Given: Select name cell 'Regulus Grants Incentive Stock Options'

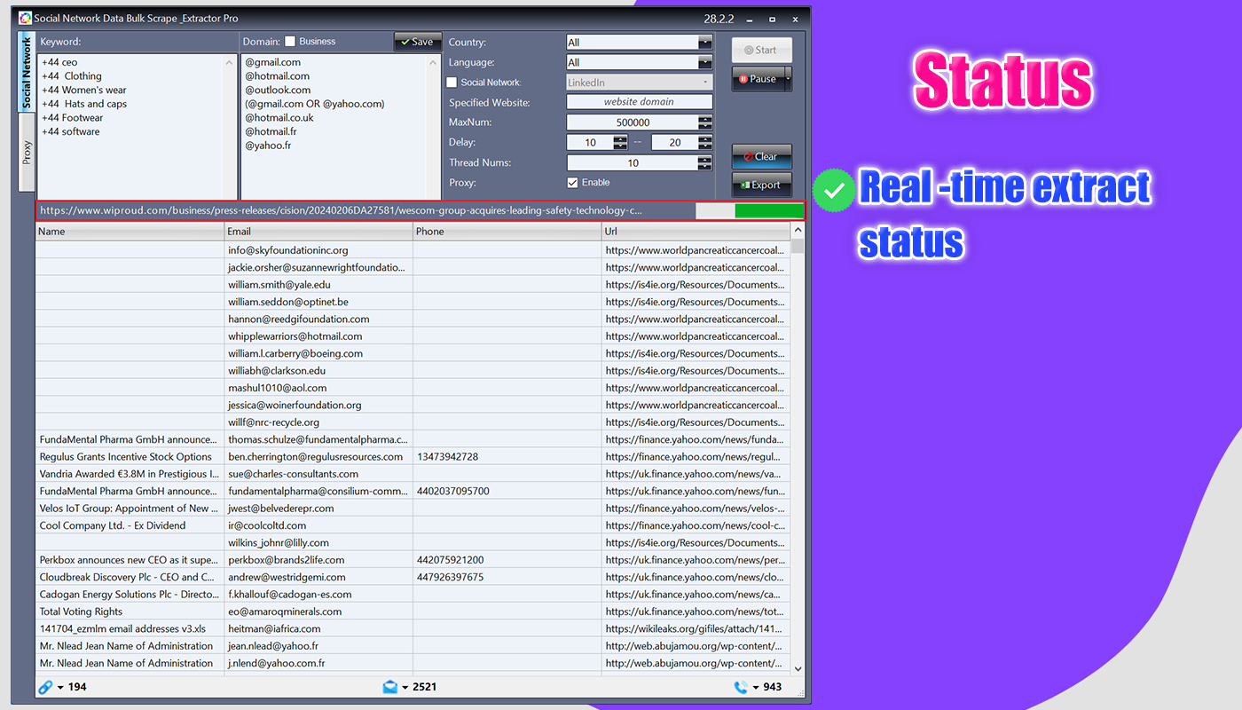Looking at the screenshot, I should tap(130, 457).
